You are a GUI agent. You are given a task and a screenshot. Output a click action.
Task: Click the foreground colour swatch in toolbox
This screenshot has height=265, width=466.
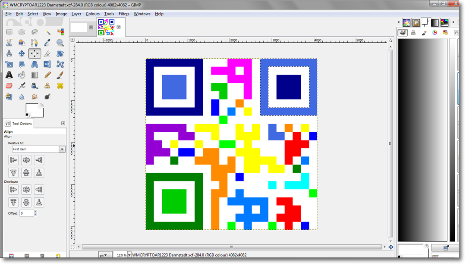pos(32,109)
